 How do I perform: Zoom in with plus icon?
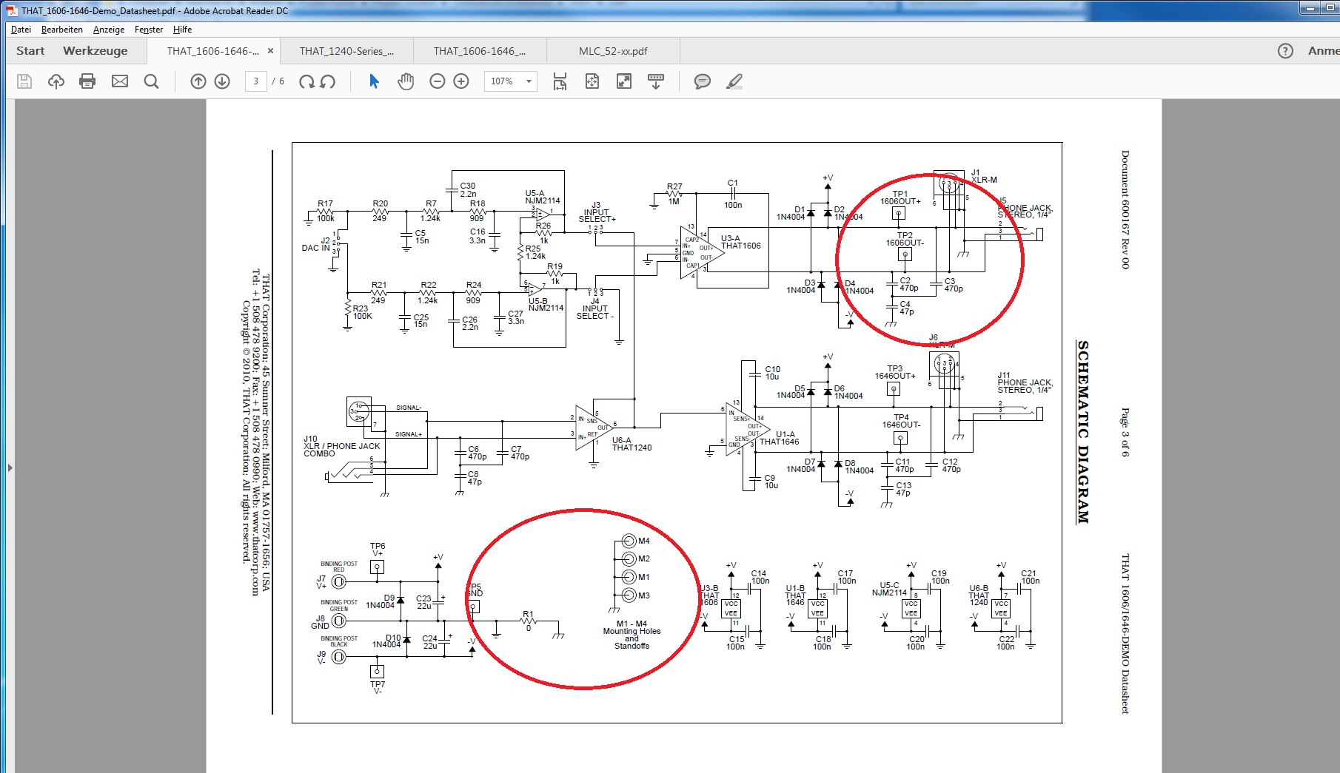461,81
